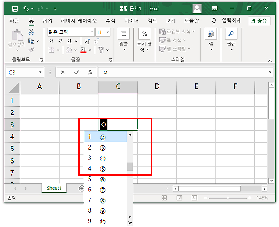Screen dimensions: 279x227
Task: Choose candidate ⑩ from the IME list
Action: coord(106,221)
